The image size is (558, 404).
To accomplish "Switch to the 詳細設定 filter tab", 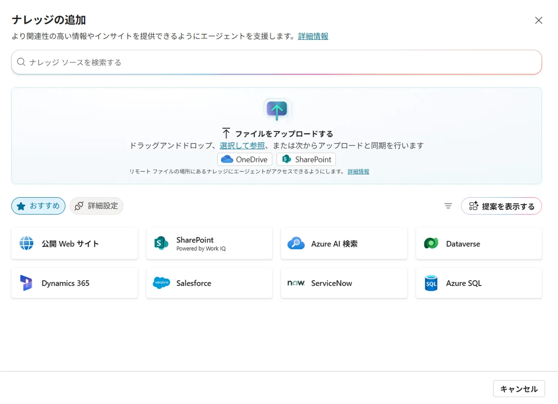I will (96, 206).
